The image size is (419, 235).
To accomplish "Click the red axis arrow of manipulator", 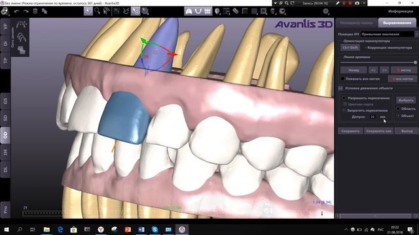I will coord(173,54).
